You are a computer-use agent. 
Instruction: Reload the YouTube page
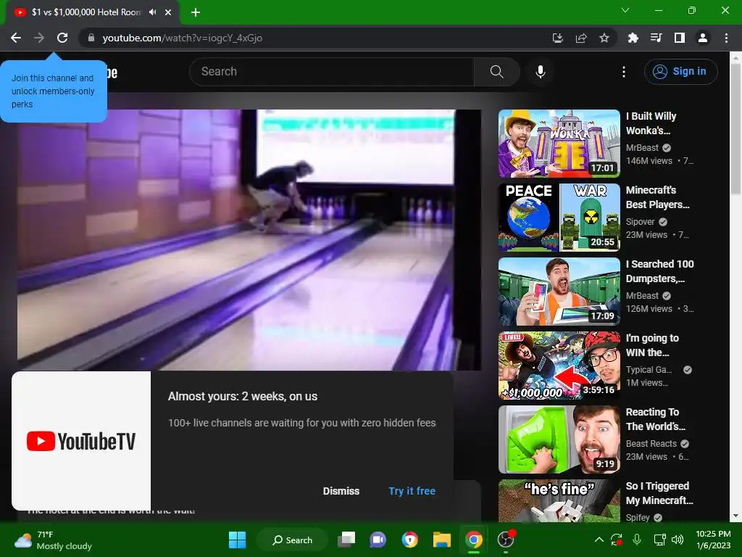[62, 38]
